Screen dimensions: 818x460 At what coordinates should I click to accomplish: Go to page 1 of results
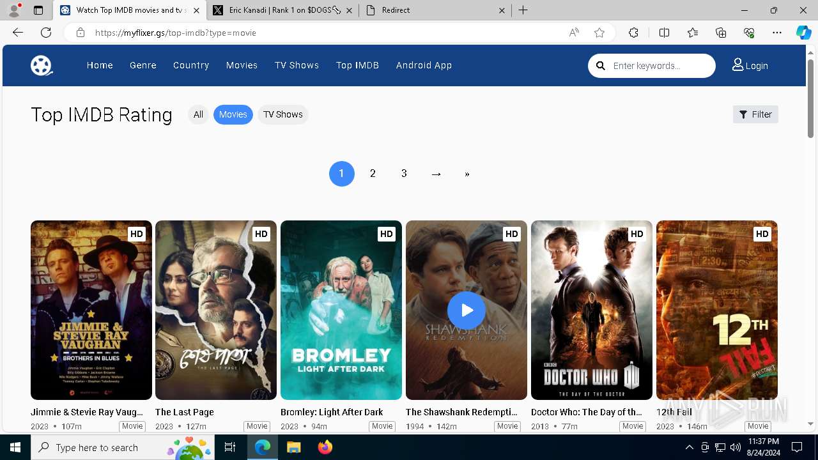tap(342, 174)
